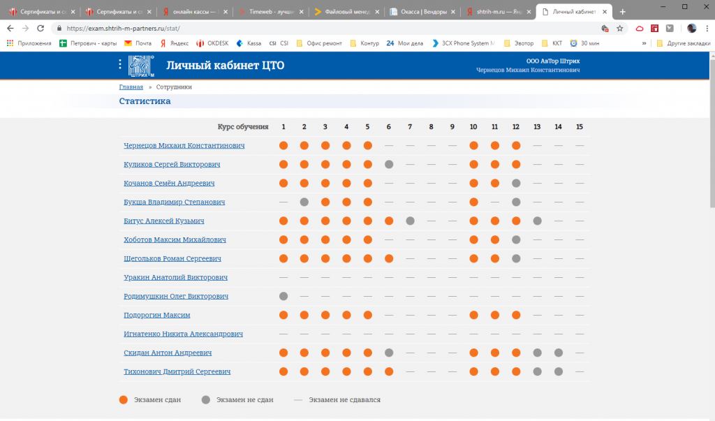This screenshot has width=715, height=421.
Task: Open Тихонович Дмитрий Сергеевич employee link
Action: pyautogui.click(x=177, y=371)
